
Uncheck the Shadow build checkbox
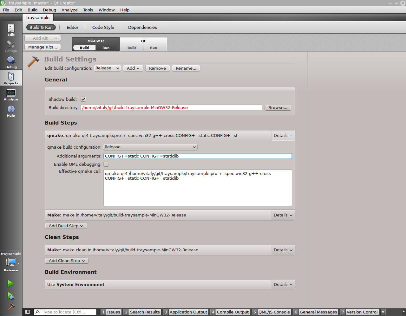83,99
